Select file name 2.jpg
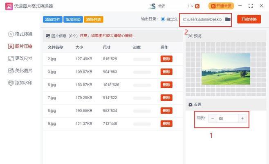The image size is (269, 164). tap(52, 59)
